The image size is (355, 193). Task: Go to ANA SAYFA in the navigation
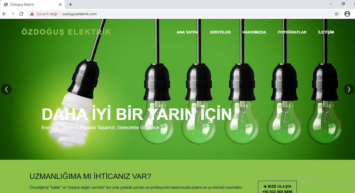point(187,32)
